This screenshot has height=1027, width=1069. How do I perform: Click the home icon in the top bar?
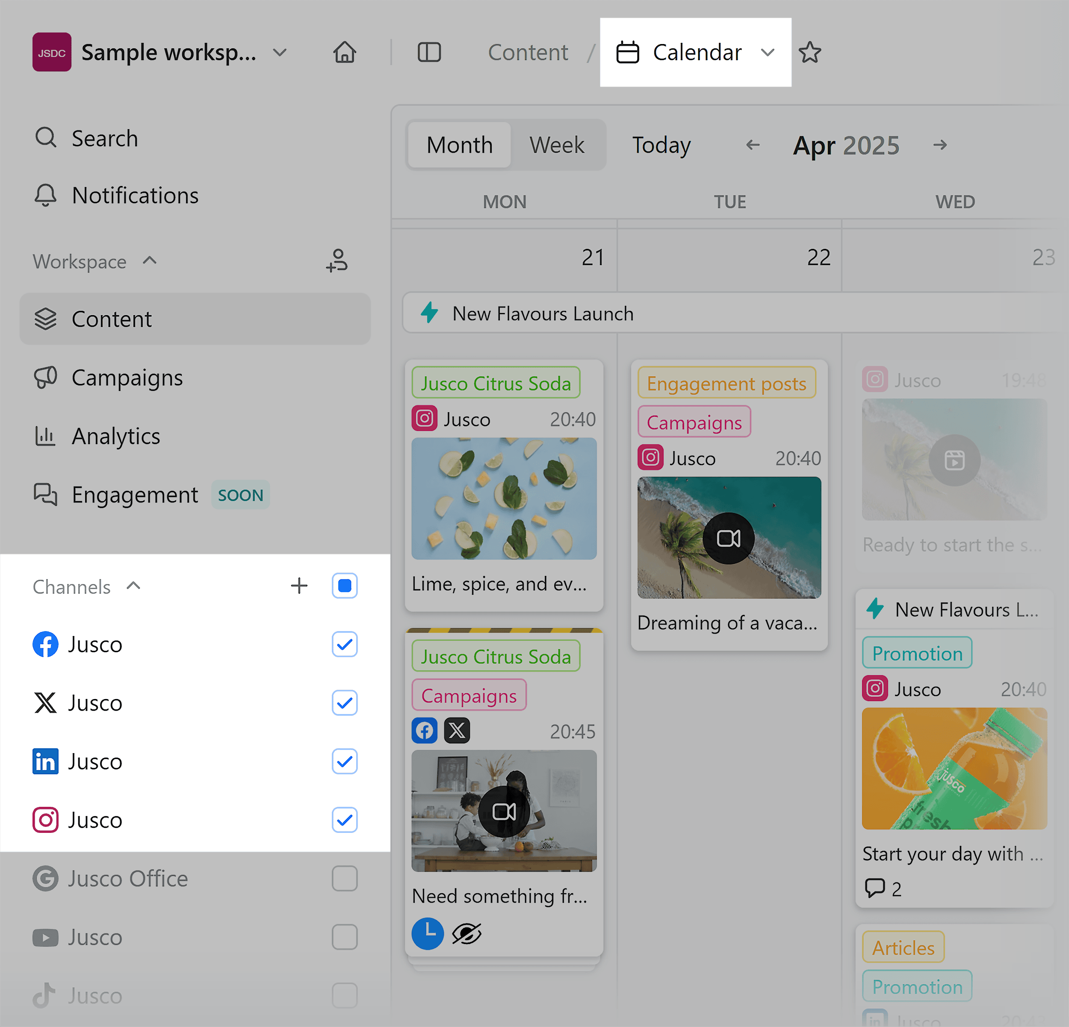(345, 52)
